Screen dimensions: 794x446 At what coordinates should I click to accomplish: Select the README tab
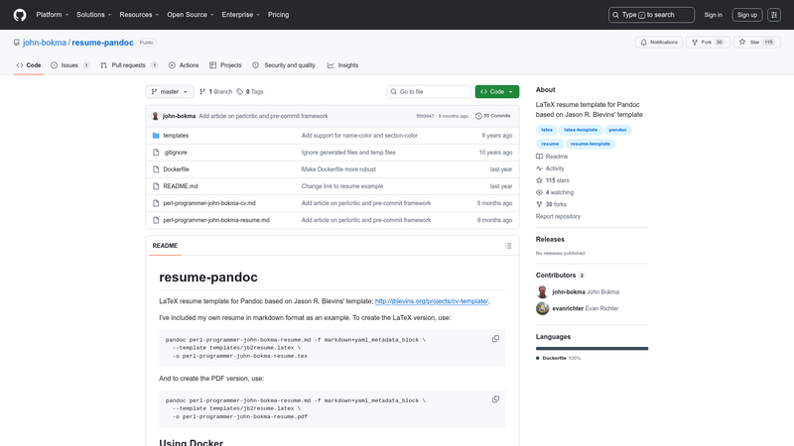coord(165,246)
